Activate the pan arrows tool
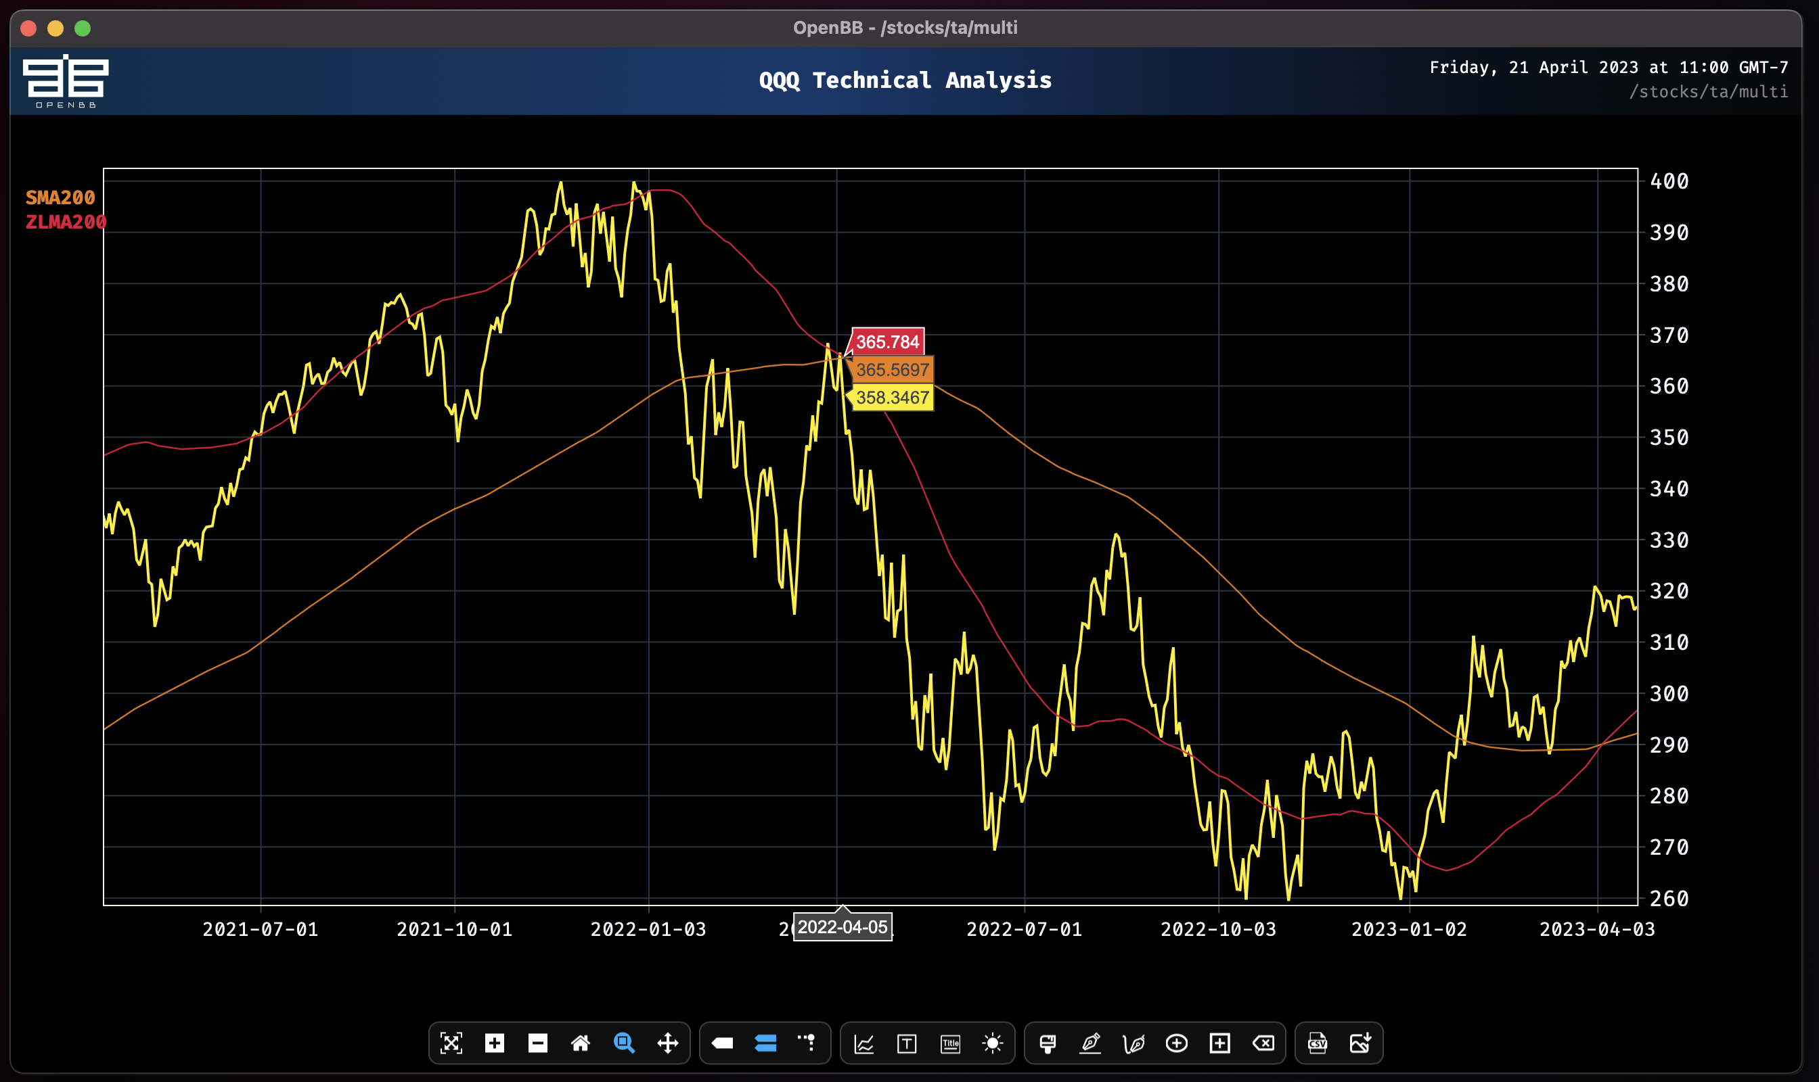Screen dimensions: 1819x1082 668,1043
